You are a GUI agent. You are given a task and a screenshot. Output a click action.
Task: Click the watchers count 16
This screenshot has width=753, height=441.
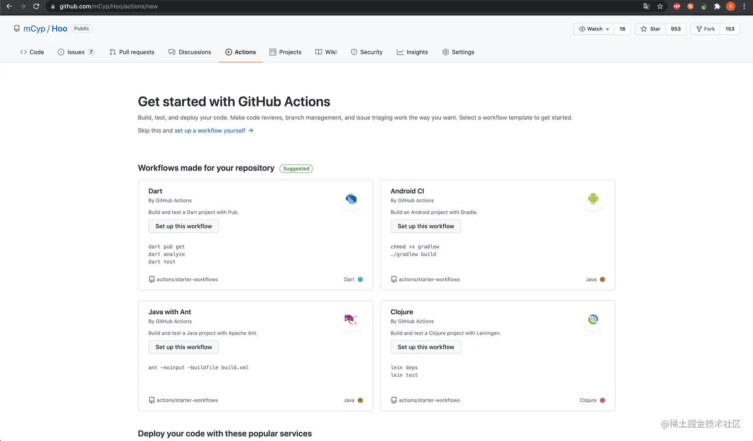(622, 29)
